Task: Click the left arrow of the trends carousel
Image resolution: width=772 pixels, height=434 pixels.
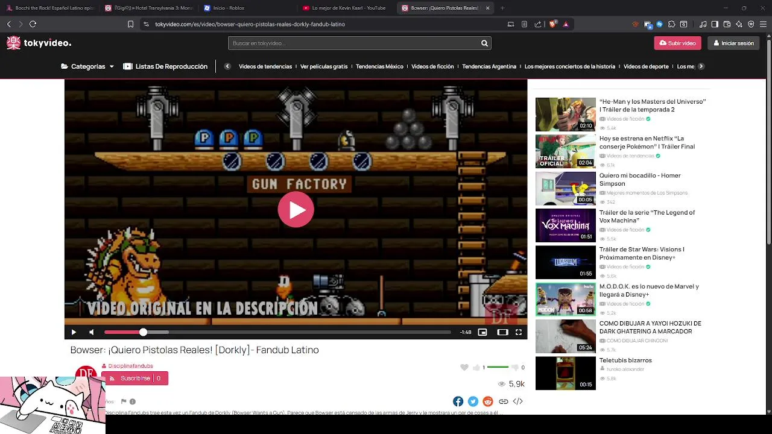Action: click(x=227, y=66)
